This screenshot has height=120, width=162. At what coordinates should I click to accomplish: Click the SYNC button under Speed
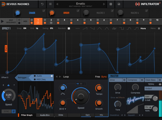click(x=6, y=111)
